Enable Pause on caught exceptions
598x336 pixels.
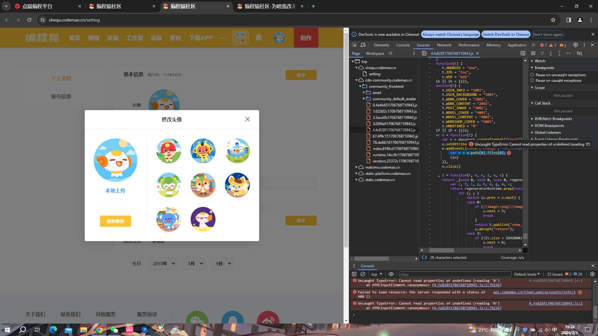(532, 80)
